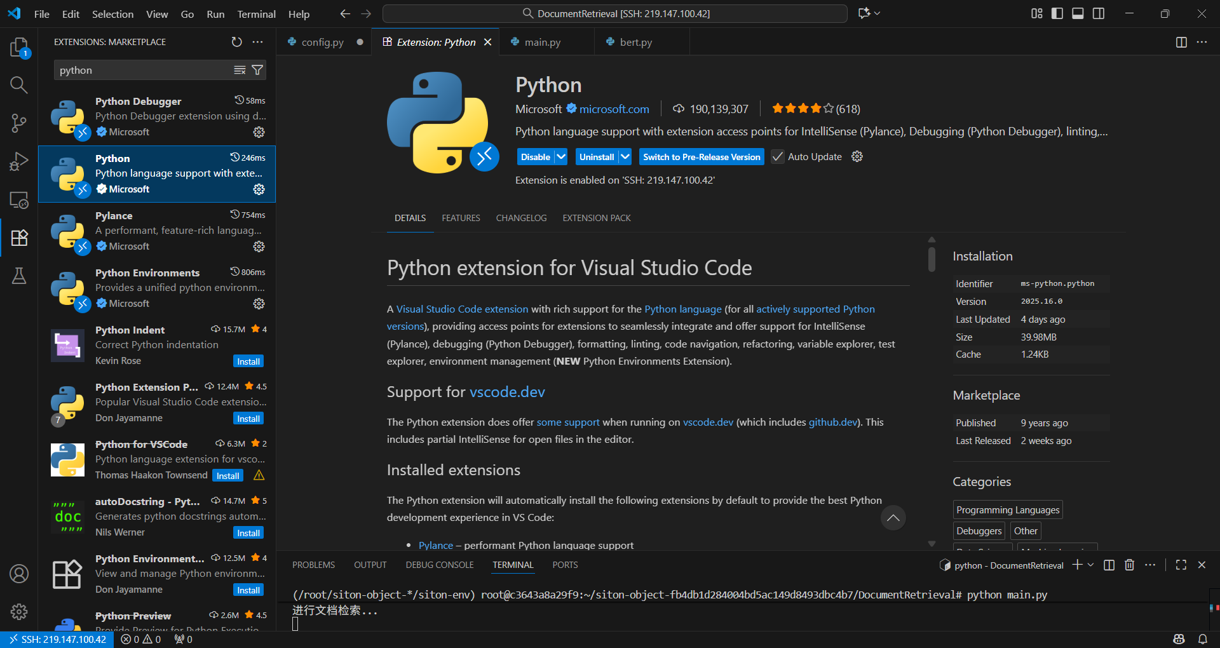The width and height of the screenshot is (1220, 648).
Task: Open the Explorer view in activity bar
Action: (x=19, y=47)
